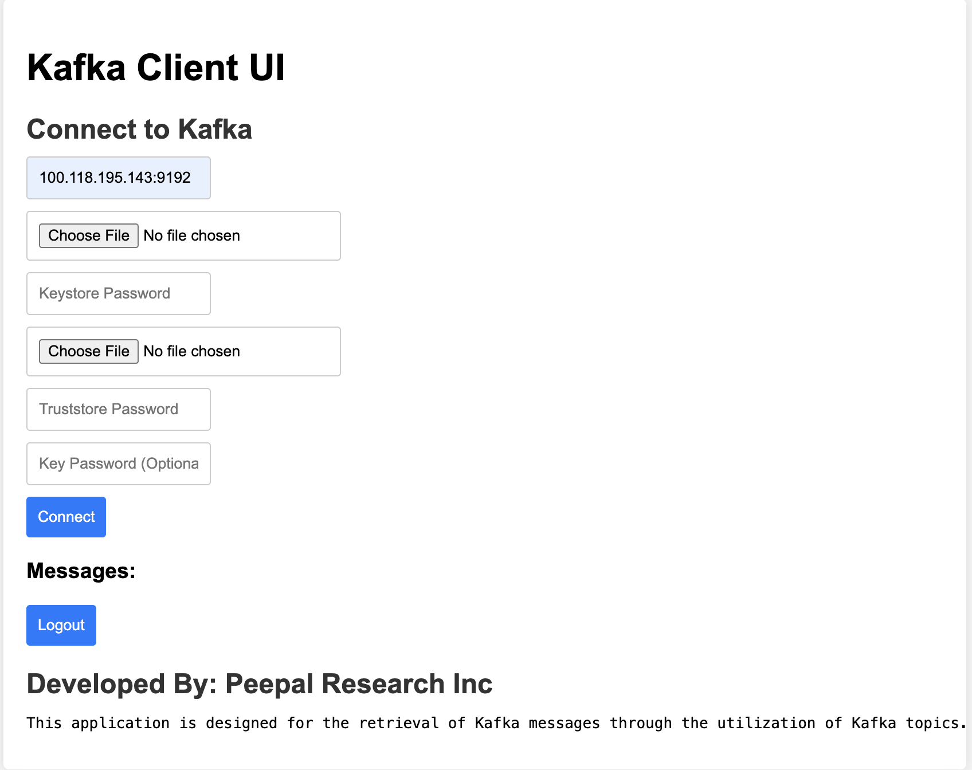
Task: Focus the Keystore Password field
Action: pos(118,293)
